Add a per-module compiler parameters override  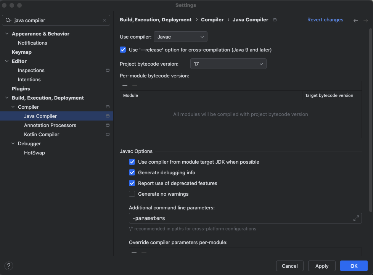tap(134, 252)
